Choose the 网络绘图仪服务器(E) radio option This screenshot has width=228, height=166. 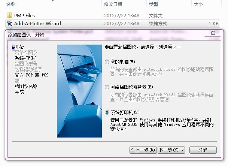coord(107,87)
